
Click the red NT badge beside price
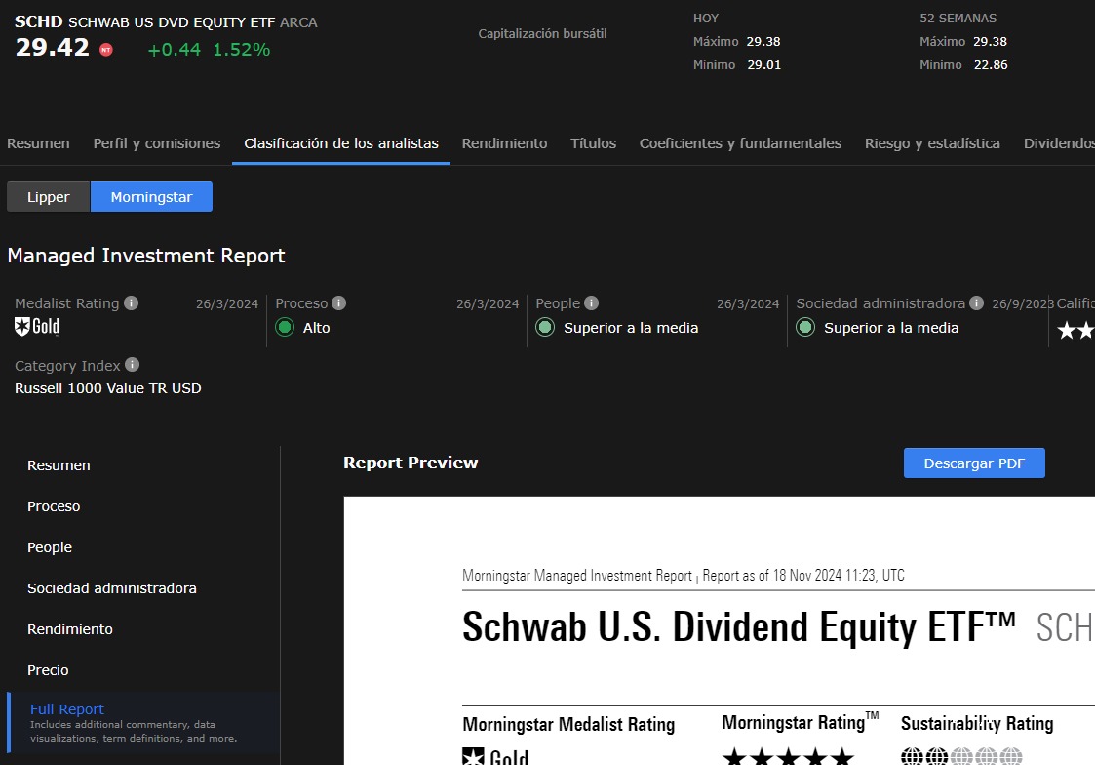click(x=106, y=50)
